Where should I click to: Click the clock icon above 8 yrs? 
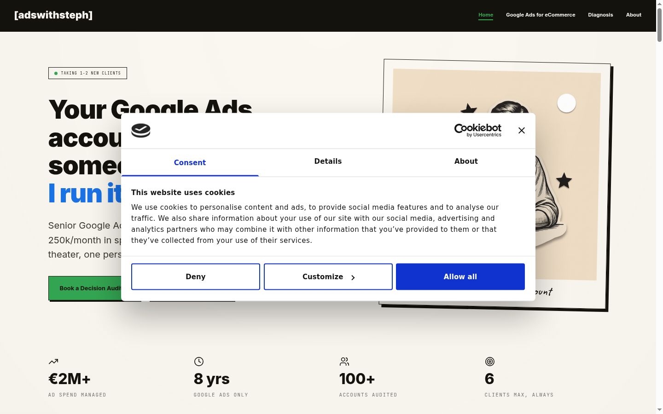point(199,362)
